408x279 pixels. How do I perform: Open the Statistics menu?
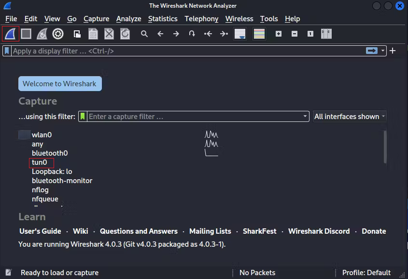coord(162,19)
